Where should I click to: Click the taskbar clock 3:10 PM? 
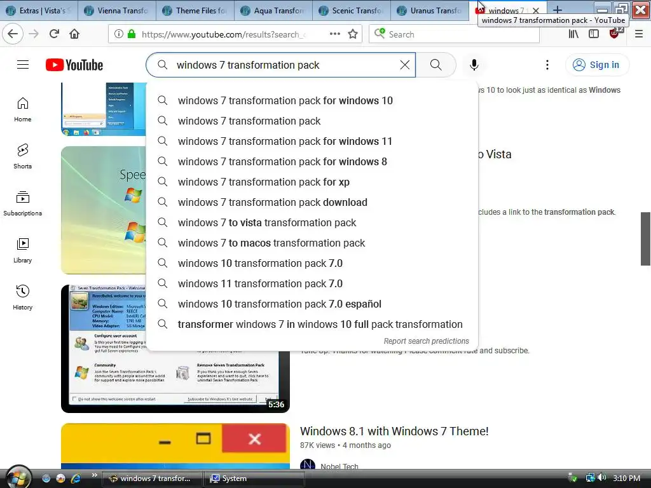click(x=626, y=478)
